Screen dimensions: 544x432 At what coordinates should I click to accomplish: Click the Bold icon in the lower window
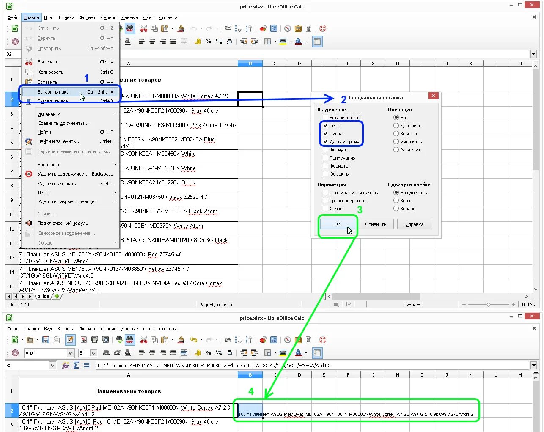(x=107, y=353)
